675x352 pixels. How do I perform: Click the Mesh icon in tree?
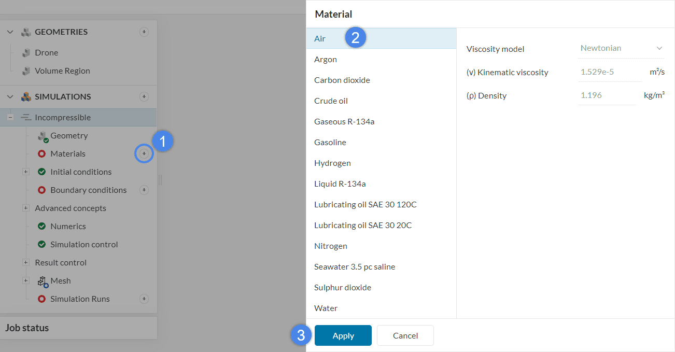click(x=43, y=281)
